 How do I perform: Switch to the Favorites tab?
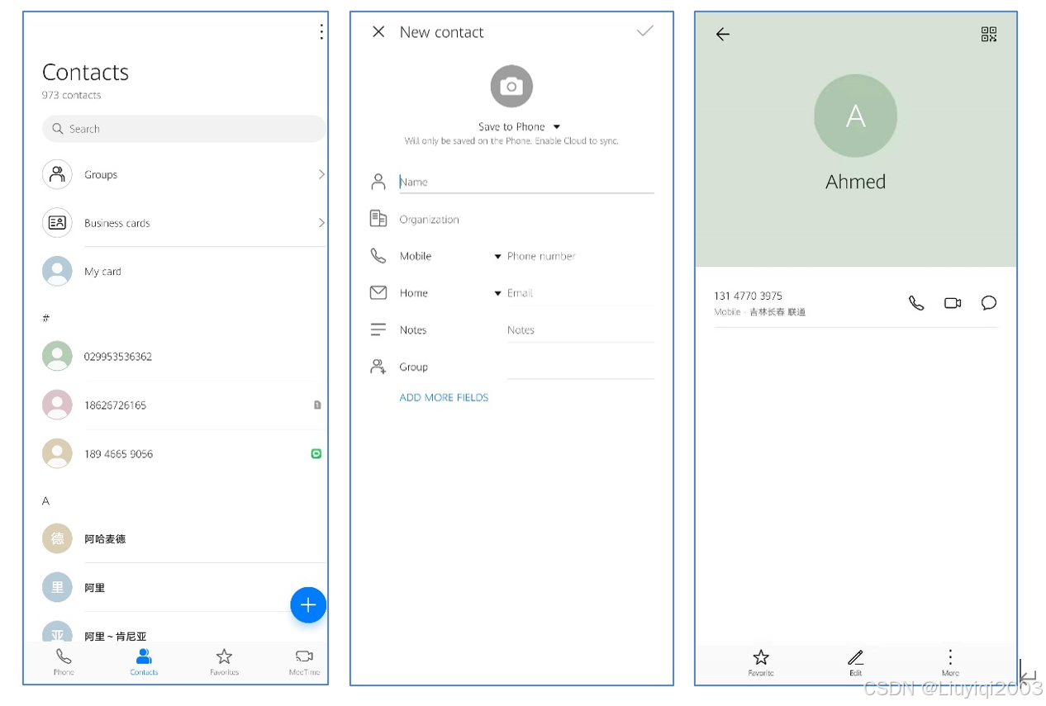224,662
